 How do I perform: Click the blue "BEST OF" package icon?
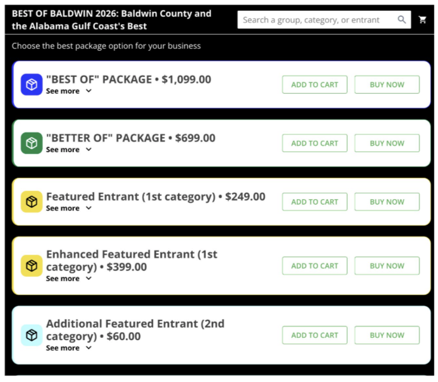click(32, 85)
